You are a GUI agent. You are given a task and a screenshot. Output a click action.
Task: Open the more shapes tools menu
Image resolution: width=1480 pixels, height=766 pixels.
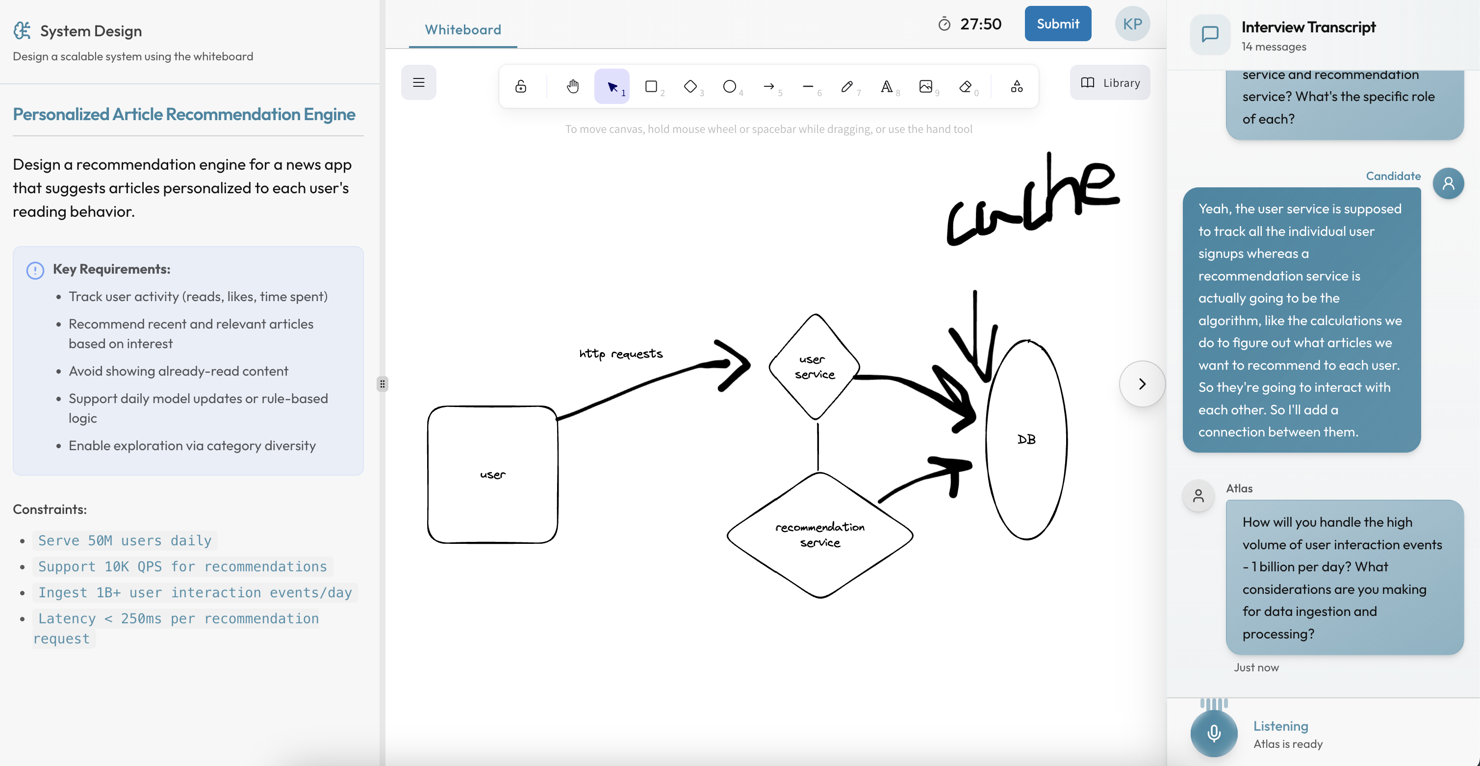(x=1017, y=86)
